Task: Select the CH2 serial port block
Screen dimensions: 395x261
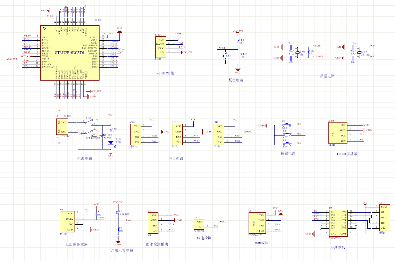Action: pyautogui.click(x=177, y=134)
